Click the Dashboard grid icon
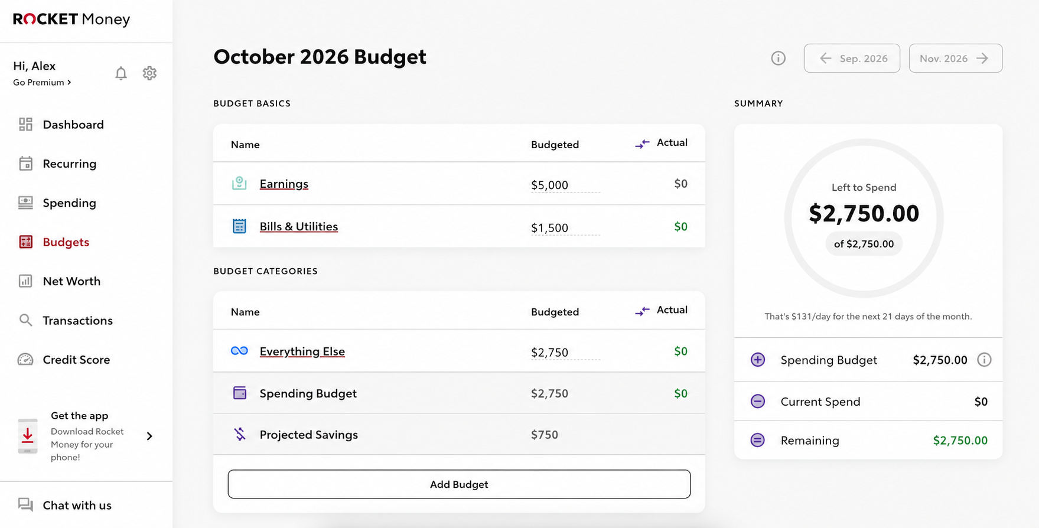Screen dimensions: 1039x528 pos(25,124)
